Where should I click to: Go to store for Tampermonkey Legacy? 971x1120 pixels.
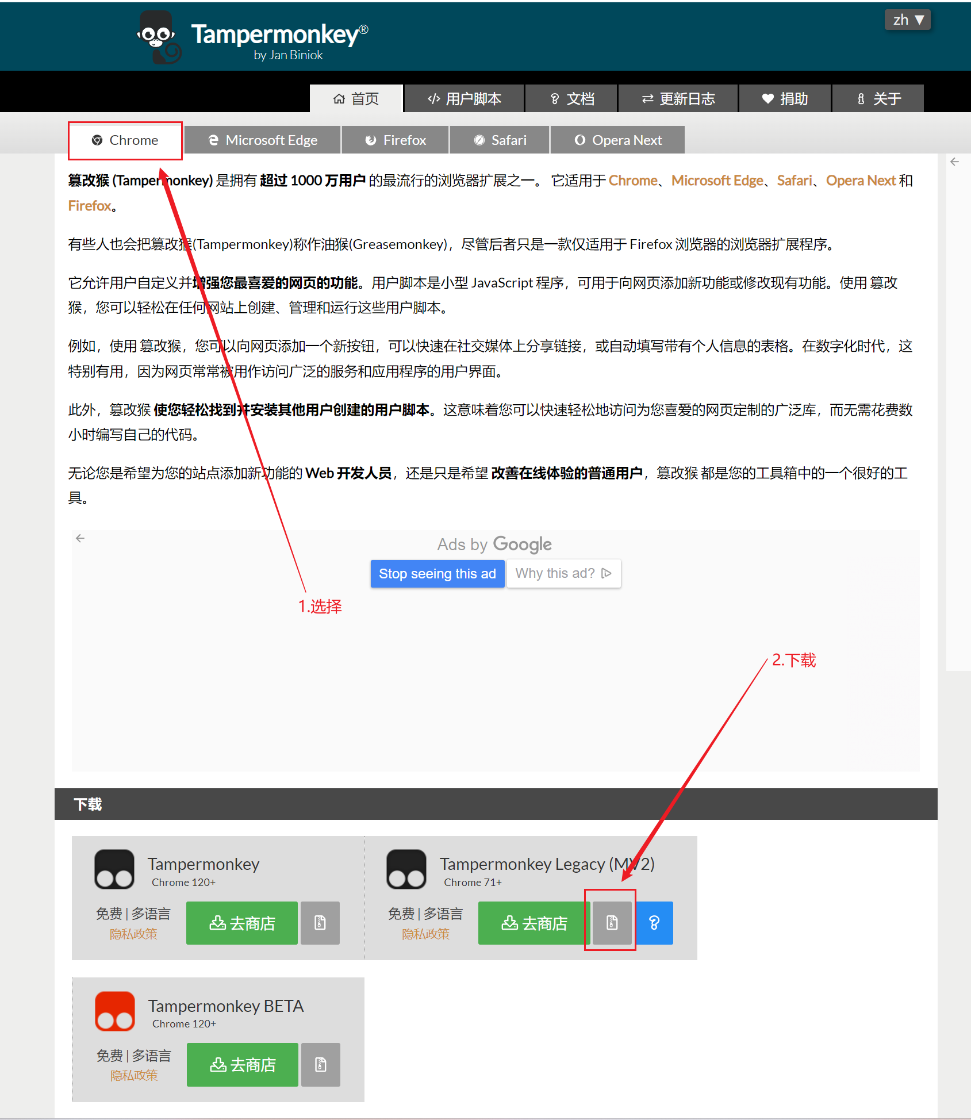tap(534, 923)
